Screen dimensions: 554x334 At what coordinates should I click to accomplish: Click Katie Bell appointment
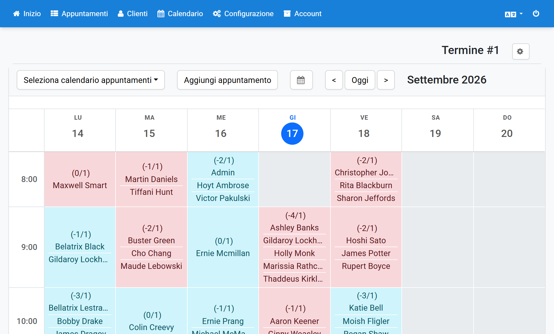[366, 308]
